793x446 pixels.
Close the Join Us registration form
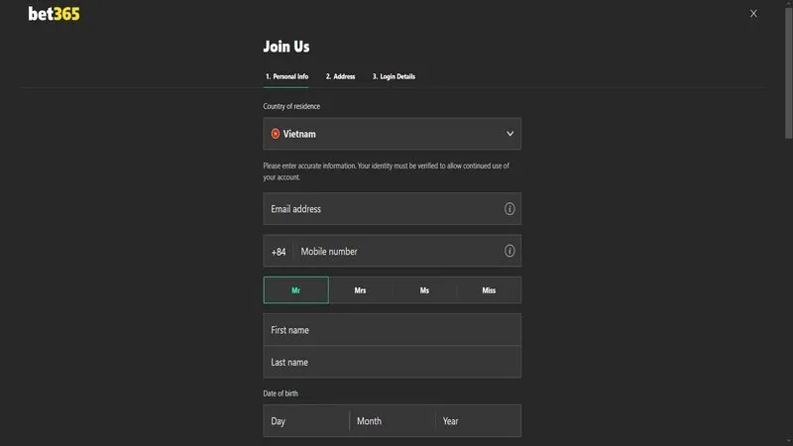753,14
